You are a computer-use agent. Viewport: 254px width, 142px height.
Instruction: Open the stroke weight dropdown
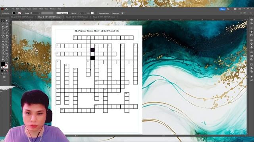(39, 13)
